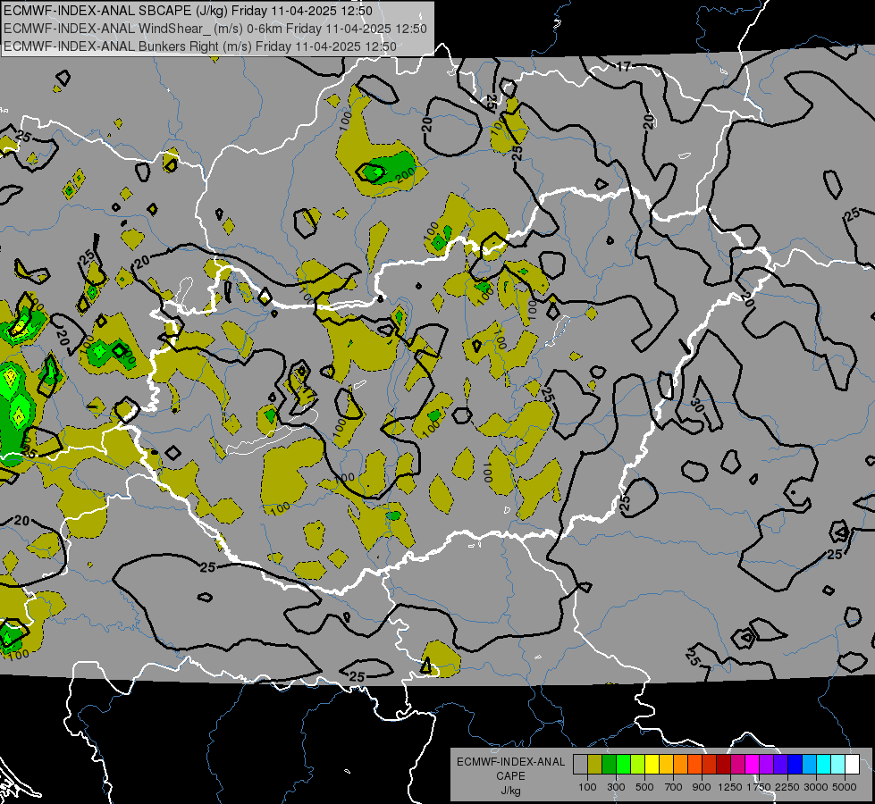The height and width of the screenshot is (804, 875).
Task: Click the sky blue swatch ending at 3000
Action: coord(809,765)
